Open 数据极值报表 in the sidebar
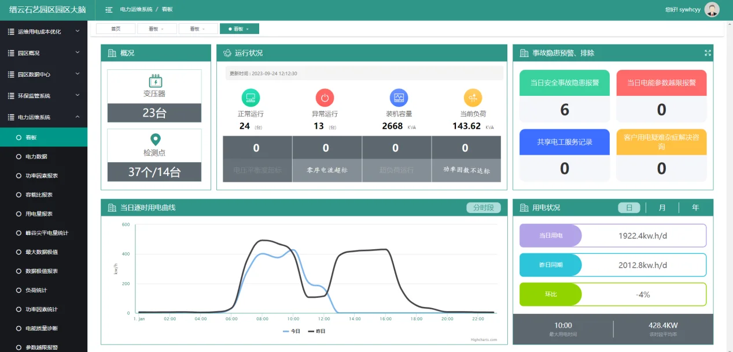 tap(43, 271)
